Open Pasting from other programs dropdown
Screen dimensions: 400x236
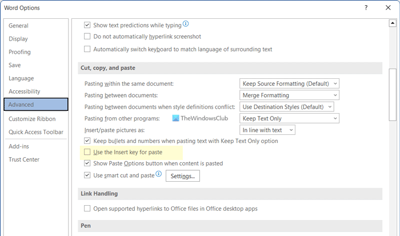[x=289, y=118]
